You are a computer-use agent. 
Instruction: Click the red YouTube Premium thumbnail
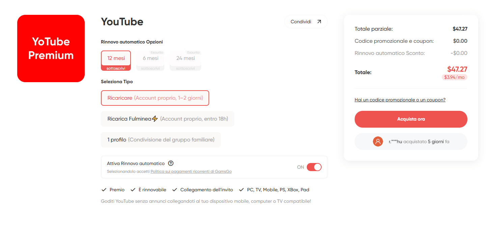(51, 48)
